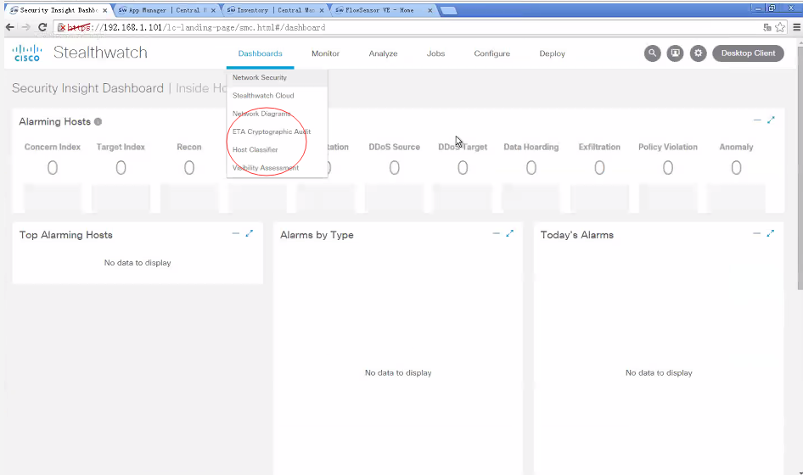803x475 pixels.
Task: Click the Exfiltration count
Action: [x=599, y=168]
